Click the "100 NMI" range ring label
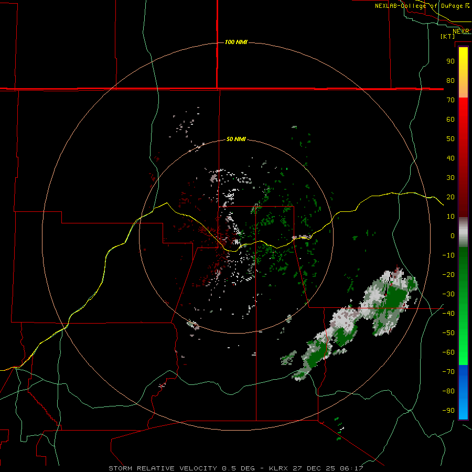This screenshot has height=472, width=472. coord(236,42)
